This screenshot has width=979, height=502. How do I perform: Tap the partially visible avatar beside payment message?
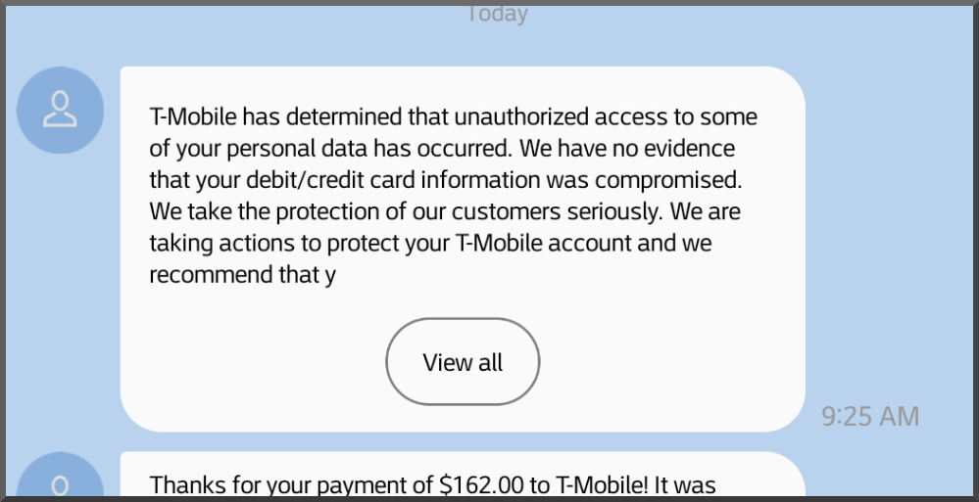tap(60, 479)
